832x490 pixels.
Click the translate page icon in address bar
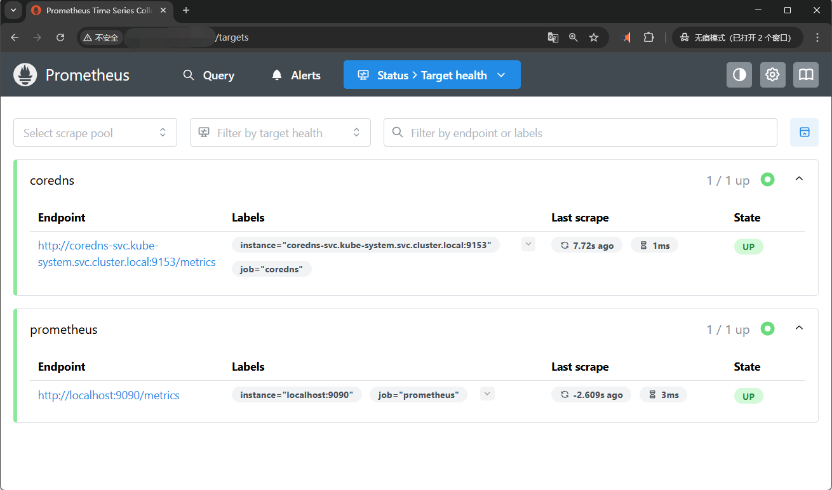click(x=553, y=37)
